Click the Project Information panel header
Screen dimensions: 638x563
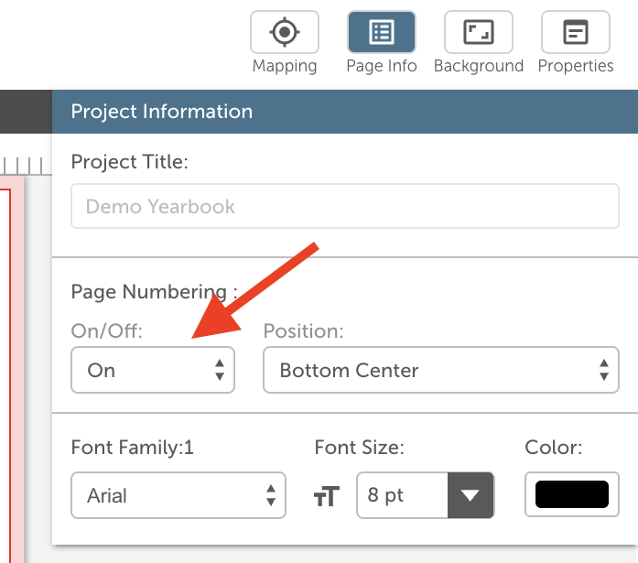(345, 112)
